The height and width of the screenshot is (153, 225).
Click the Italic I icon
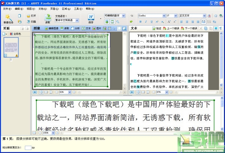tap(146, 22)
